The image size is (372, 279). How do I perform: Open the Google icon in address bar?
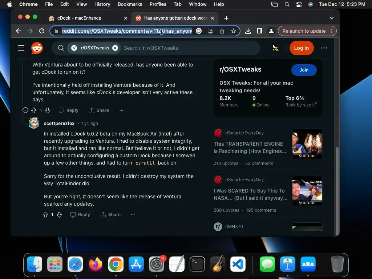pos(199,31)
